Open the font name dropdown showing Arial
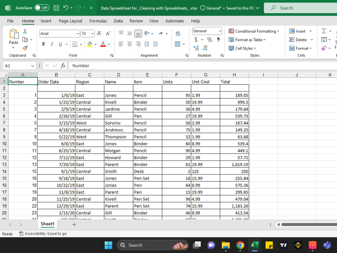The height and width of the screenshot is (253, 337). click(59, 34)
